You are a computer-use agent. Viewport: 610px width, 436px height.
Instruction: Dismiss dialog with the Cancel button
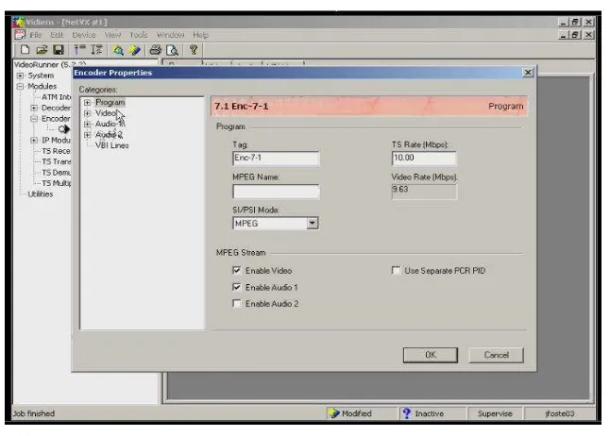(x=496, y=355)
